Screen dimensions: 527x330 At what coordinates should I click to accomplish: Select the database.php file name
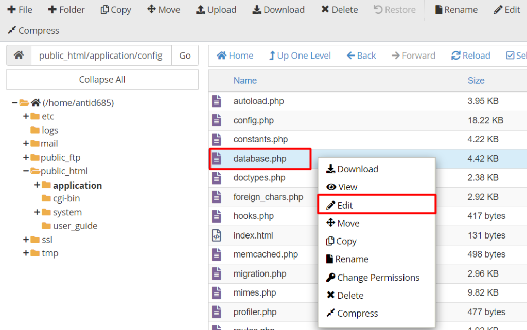coord(260,159)
